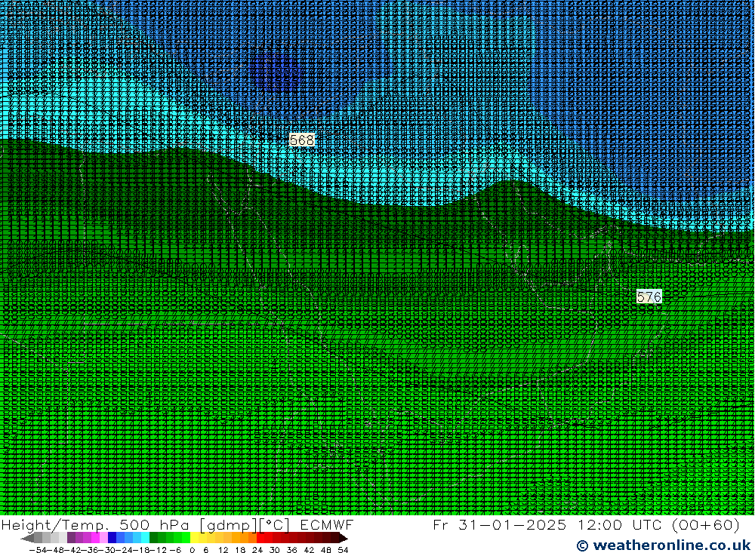The width and height of the screenshot is (755, 553).
Task: Click the dark blue legend swatch above -30
Action: [x=112, y=538]
